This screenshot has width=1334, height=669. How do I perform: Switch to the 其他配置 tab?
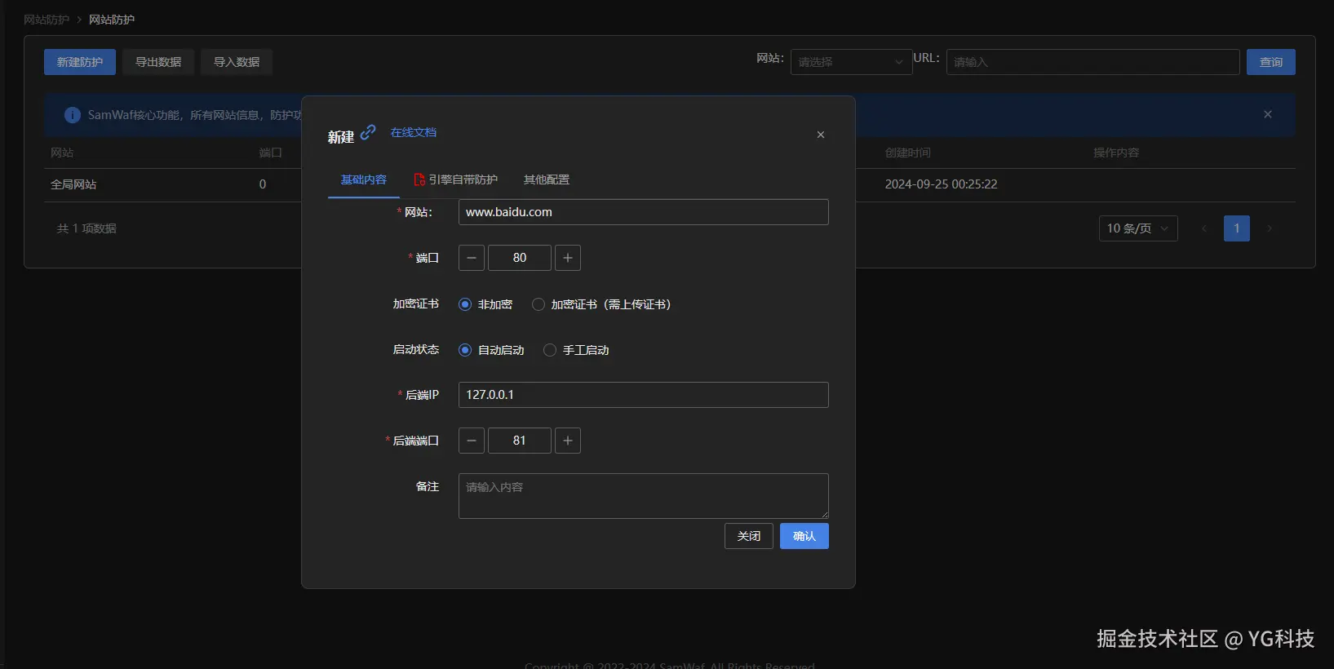point(547,179)
